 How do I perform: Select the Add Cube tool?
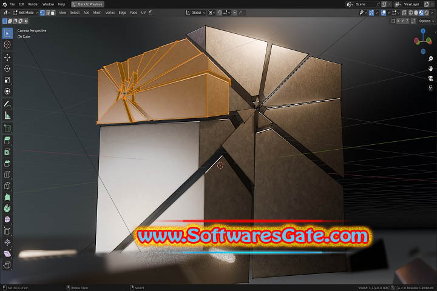tap(7, 128)
